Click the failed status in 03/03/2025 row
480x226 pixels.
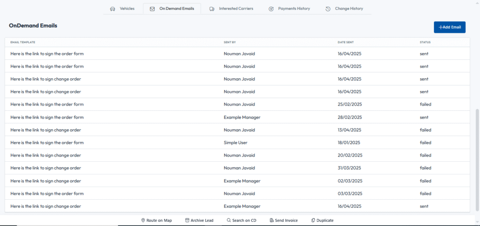[426, 194]
